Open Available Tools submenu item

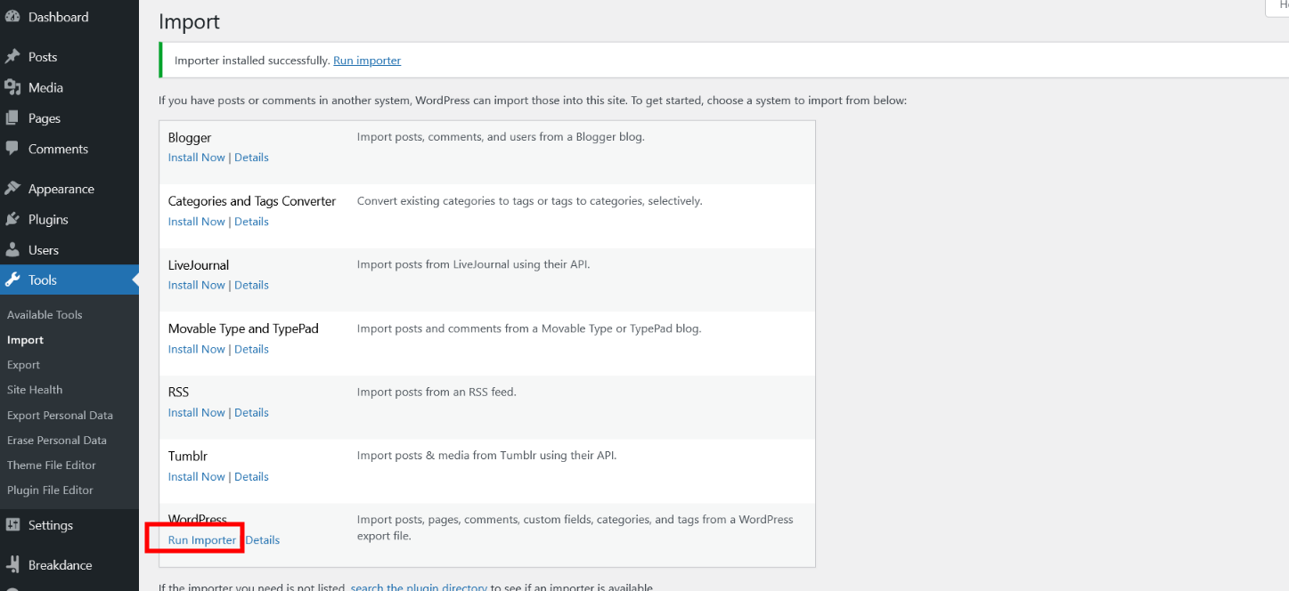coord(45,315)
